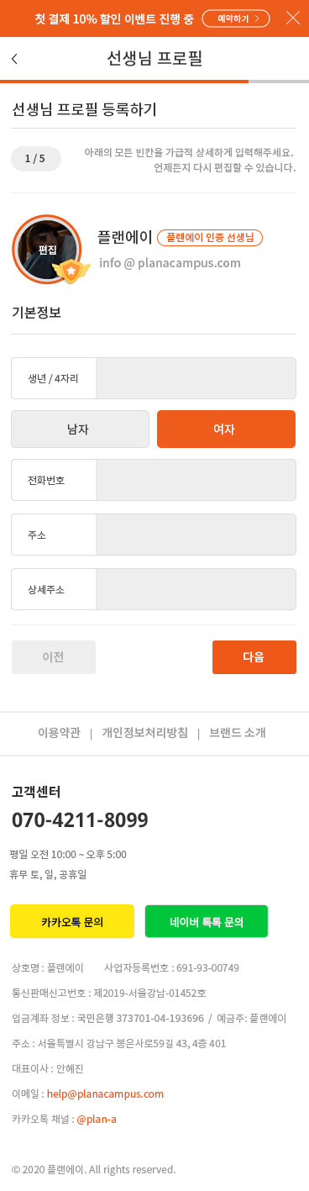Open the 개인정보처리방침 link
Image resolution: width=309 pixels, height=1191 pixels.
click(x=144, y=733)
